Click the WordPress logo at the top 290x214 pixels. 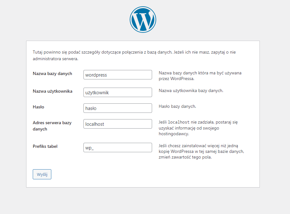143,19
